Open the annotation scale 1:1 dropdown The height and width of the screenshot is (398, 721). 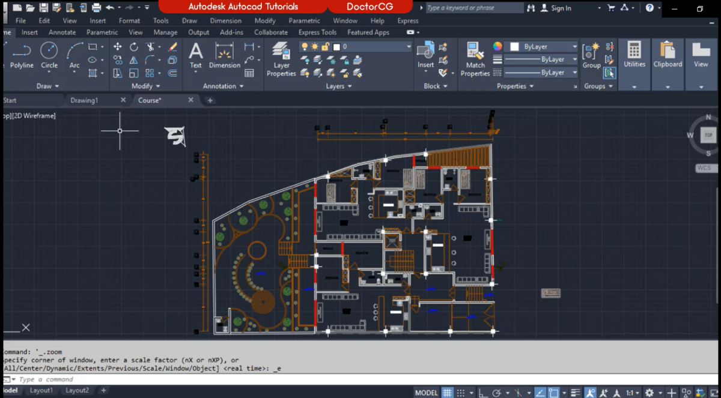tap(632, 393)
